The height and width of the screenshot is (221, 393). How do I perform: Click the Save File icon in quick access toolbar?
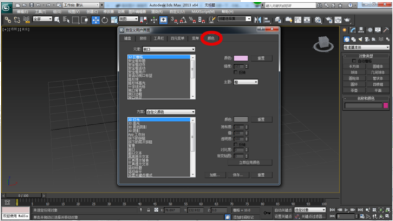click(31, 5)
